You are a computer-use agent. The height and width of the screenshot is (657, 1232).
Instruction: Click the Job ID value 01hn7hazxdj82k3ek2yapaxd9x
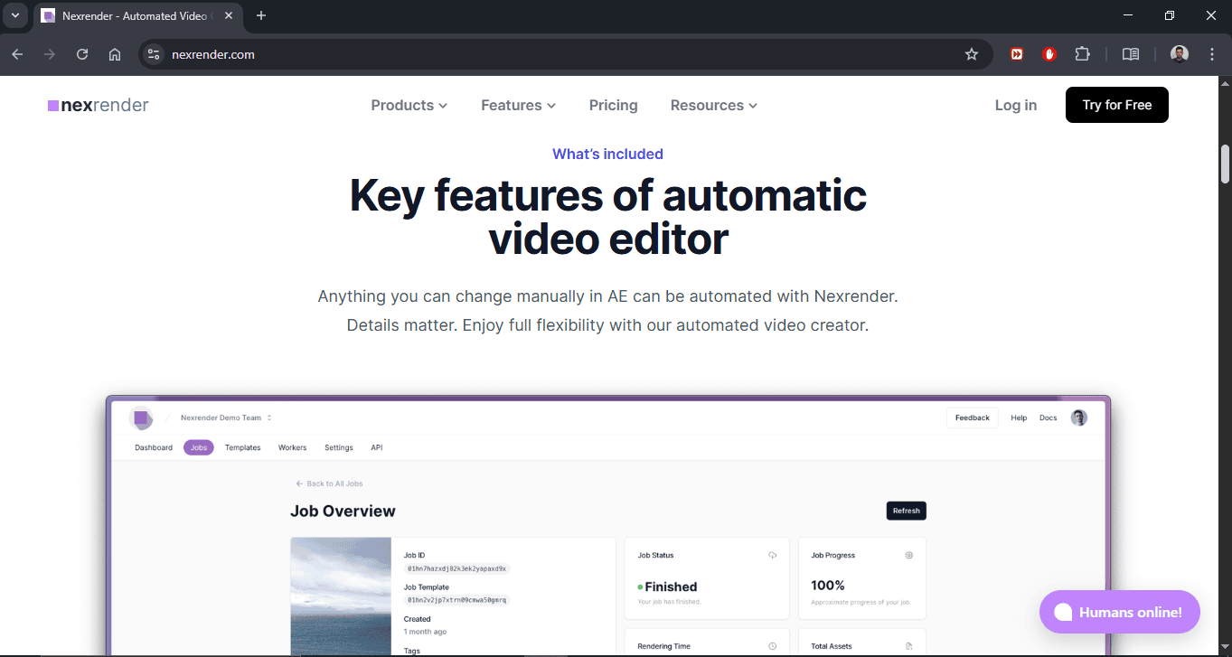(x=457, y=568)
